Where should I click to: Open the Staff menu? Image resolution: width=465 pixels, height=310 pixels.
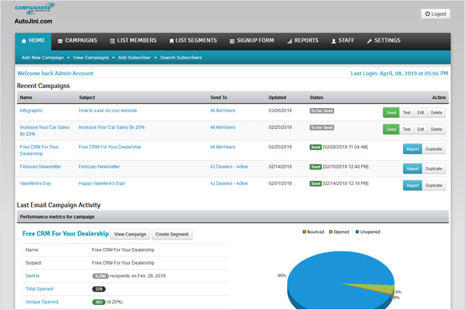pos(342,40)
